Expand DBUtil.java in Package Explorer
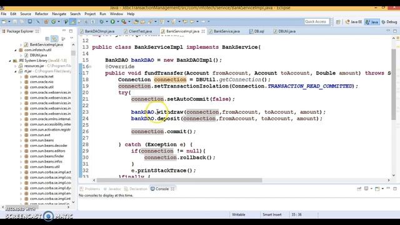 (21, 56)
